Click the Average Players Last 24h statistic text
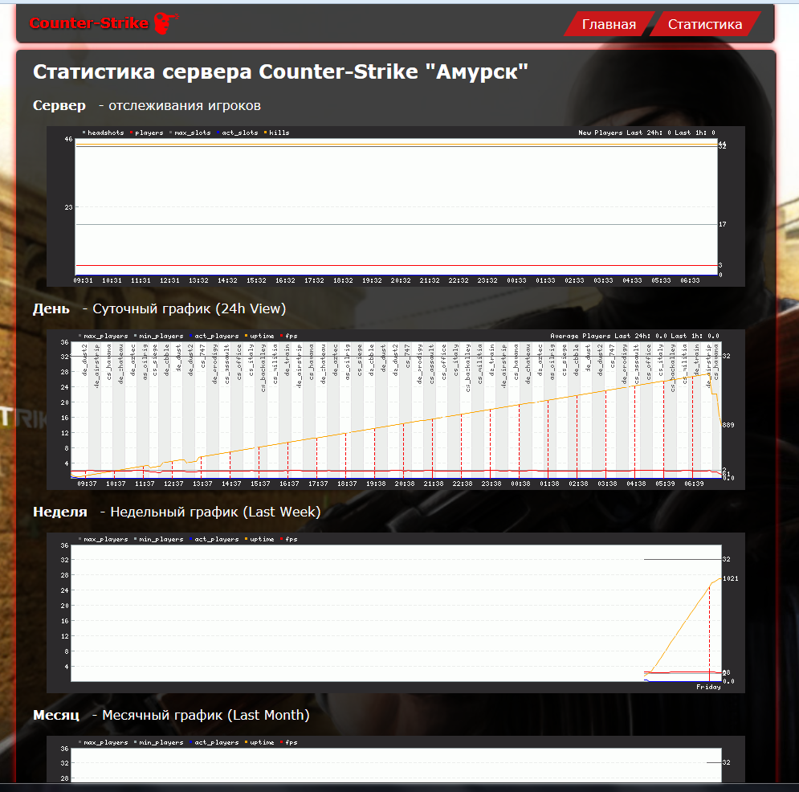The height and width of the screenshot is (792, 799). pos(634,336)
